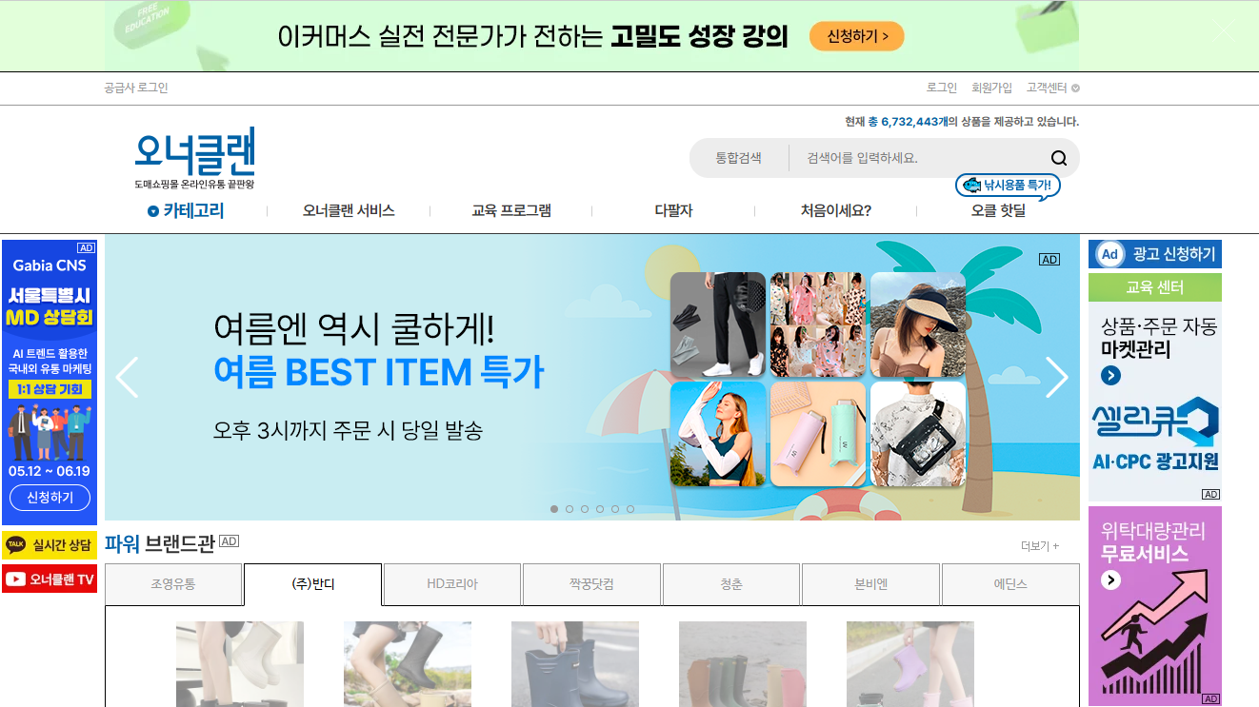Switch to 짝꿍닷컴 brand tab
The image size is (1259, 707).
[x=591, y=584]
